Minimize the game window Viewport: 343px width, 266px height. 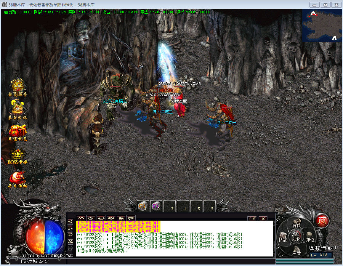[315, 5]
